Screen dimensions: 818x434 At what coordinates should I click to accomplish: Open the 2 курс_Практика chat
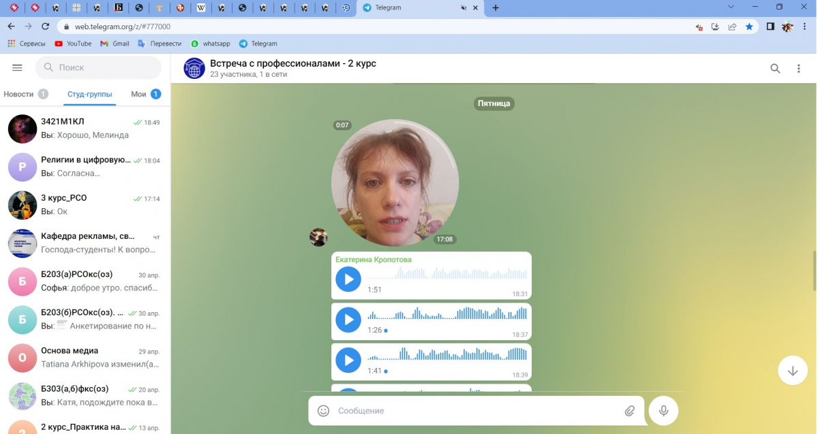point(84,425)
